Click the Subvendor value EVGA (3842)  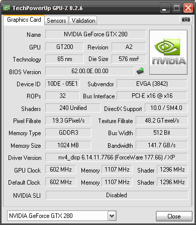click(x=152, y=84)
